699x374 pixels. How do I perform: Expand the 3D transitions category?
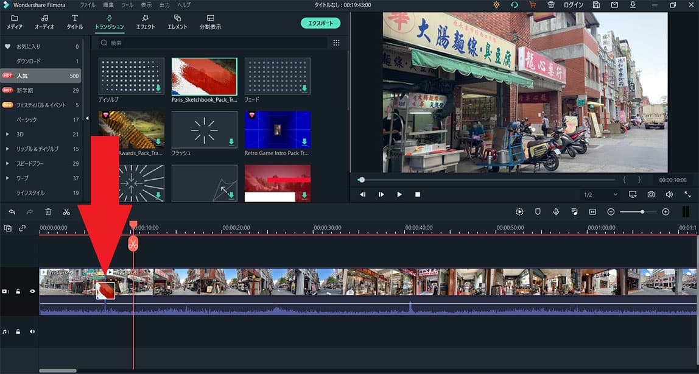coord(7,134)
